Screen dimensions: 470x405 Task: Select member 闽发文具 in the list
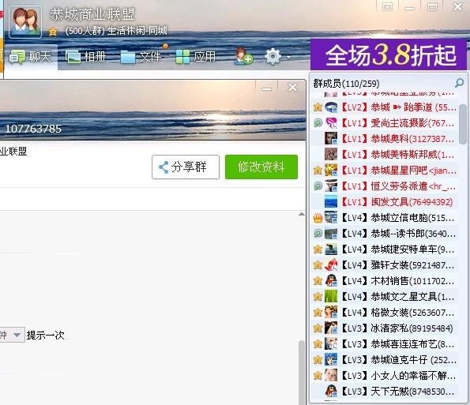pos(385,202)
